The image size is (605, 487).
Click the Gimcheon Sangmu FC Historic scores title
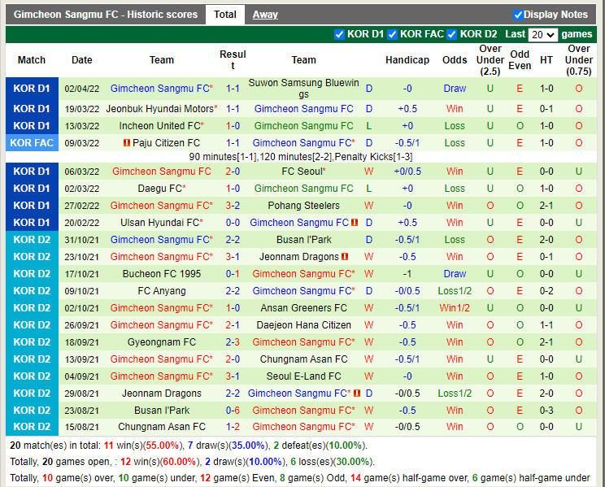click(x=106, y=15)
